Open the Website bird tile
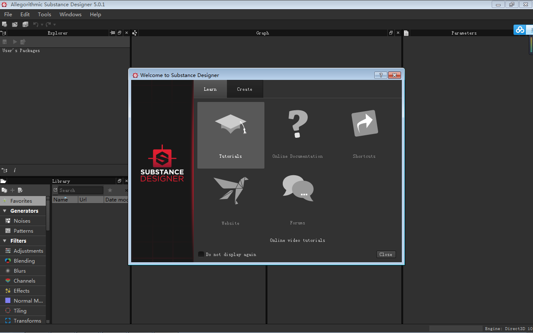533x333 pixels. coord(231,202)
